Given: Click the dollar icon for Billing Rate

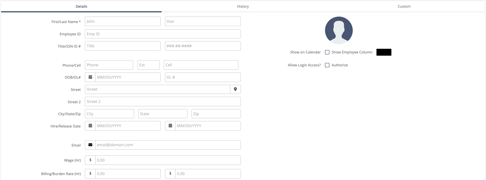Looking at the screenshot, I should point(90,174).
